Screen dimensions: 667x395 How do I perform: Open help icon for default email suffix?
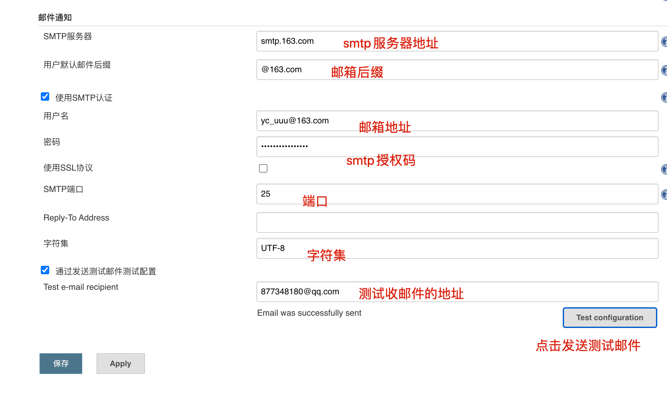click(x=664, y=70)
